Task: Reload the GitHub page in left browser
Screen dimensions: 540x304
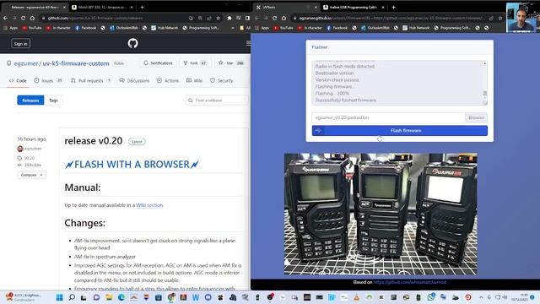Action: click(x=23, y=18)
